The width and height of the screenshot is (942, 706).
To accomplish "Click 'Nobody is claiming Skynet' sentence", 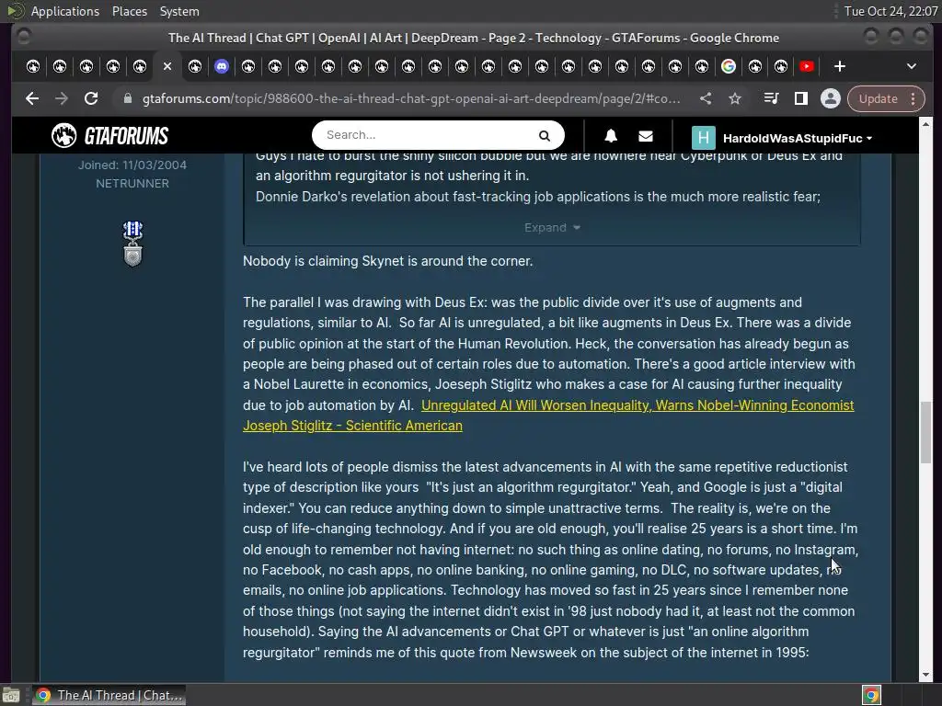I will pos(387,261).
